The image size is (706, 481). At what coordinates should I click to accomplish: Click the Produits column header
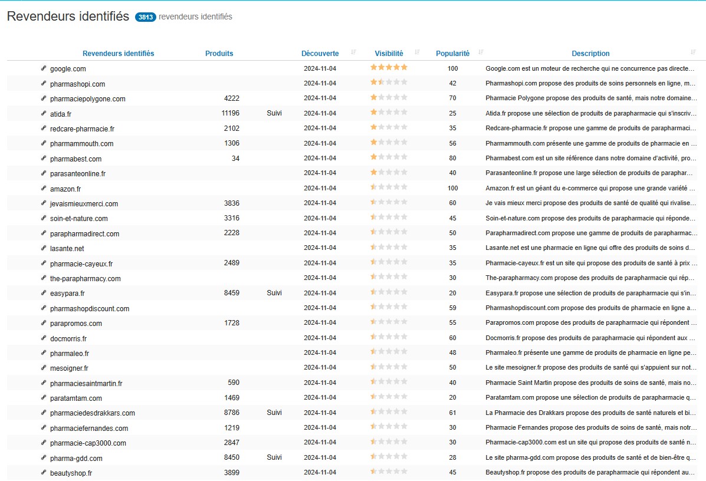[x=219, y=53]
